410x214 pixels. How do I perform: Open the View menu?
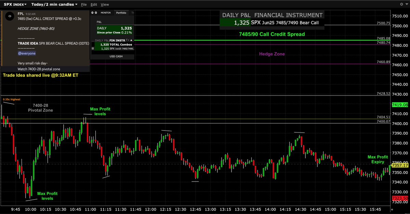[x=105, y=4]
